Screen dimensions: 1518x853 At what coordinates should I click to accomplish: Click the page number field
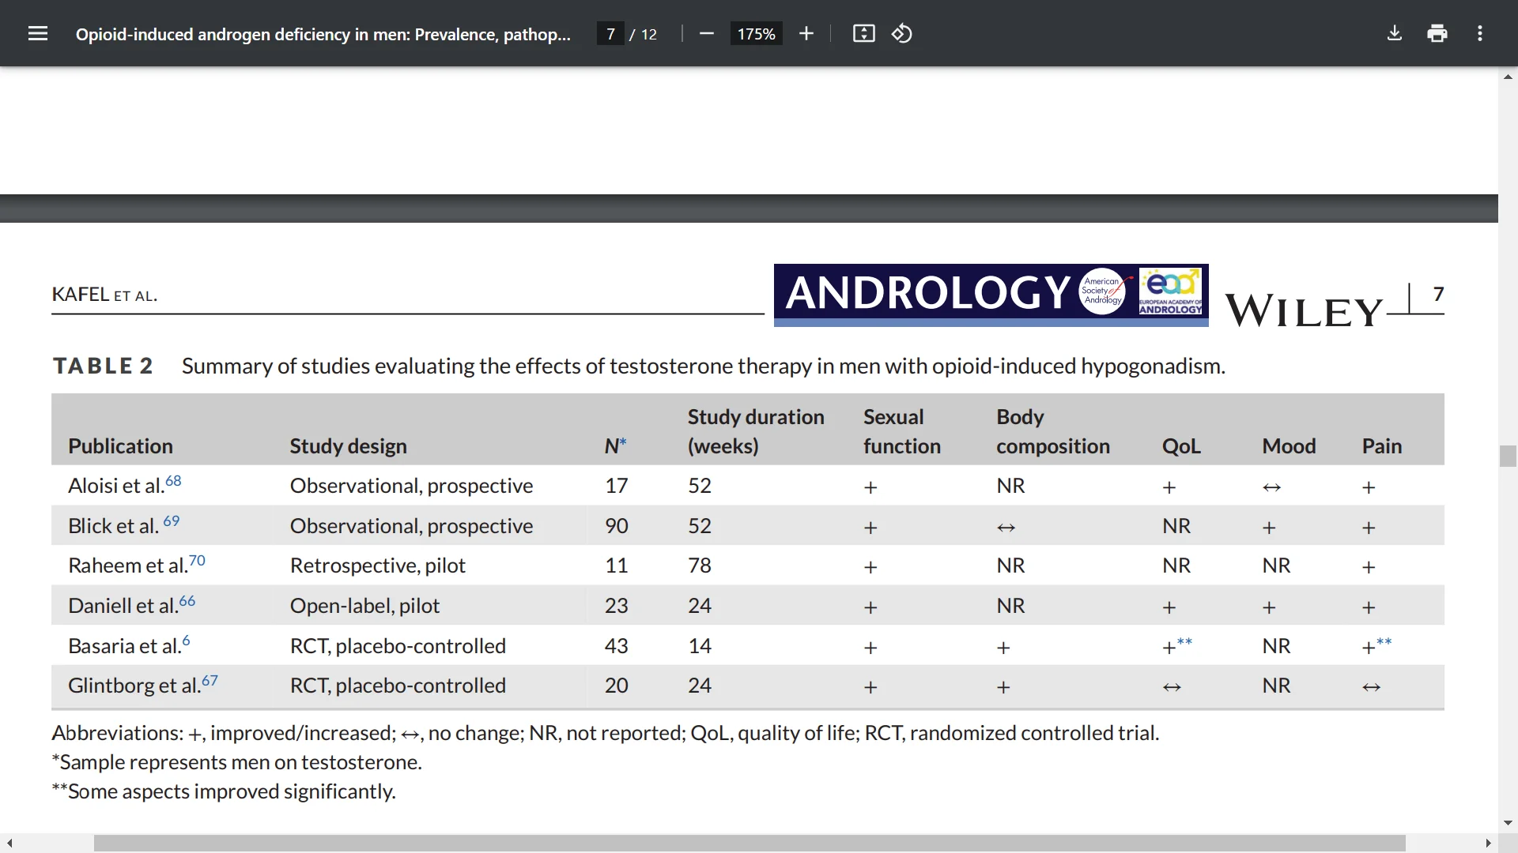pos(610,34)
